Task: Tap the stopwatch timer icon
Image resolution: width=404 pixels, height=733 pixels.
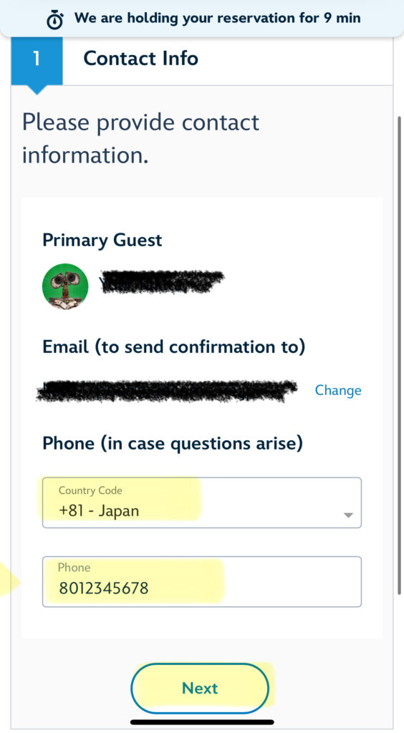Action: [x=55, y=19]
